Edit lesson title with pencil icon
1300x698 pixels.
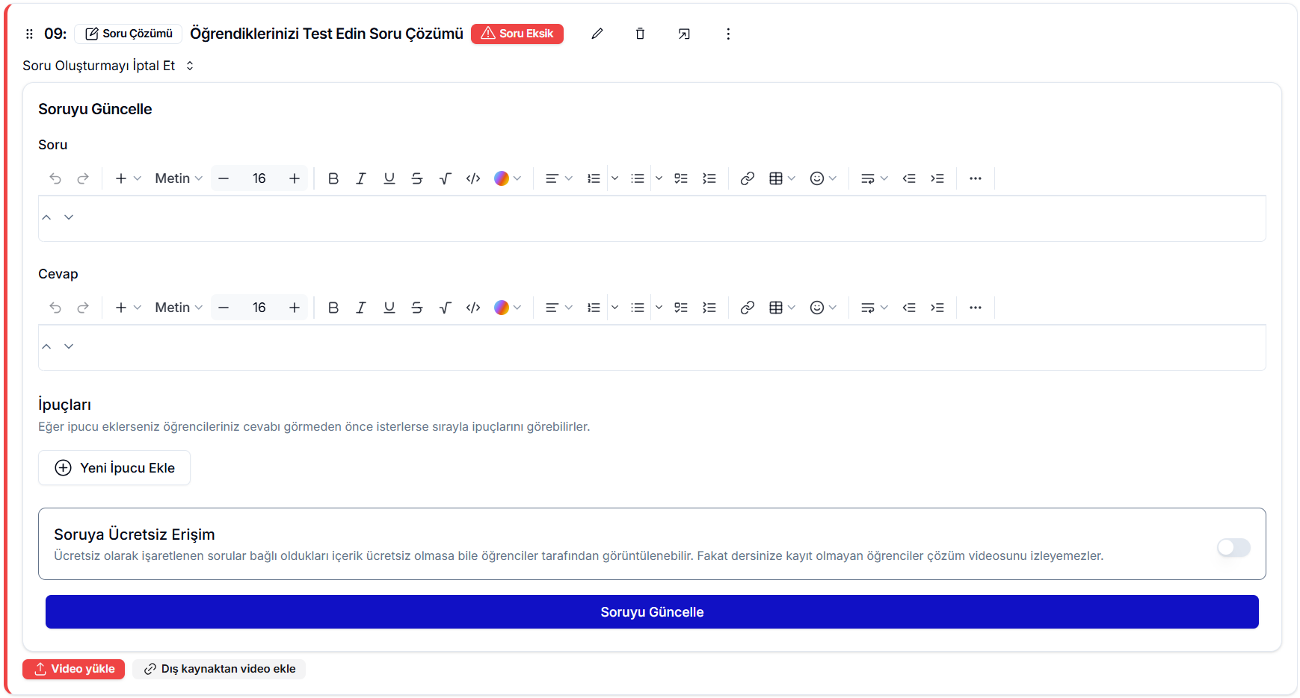[x=597, y=34]
